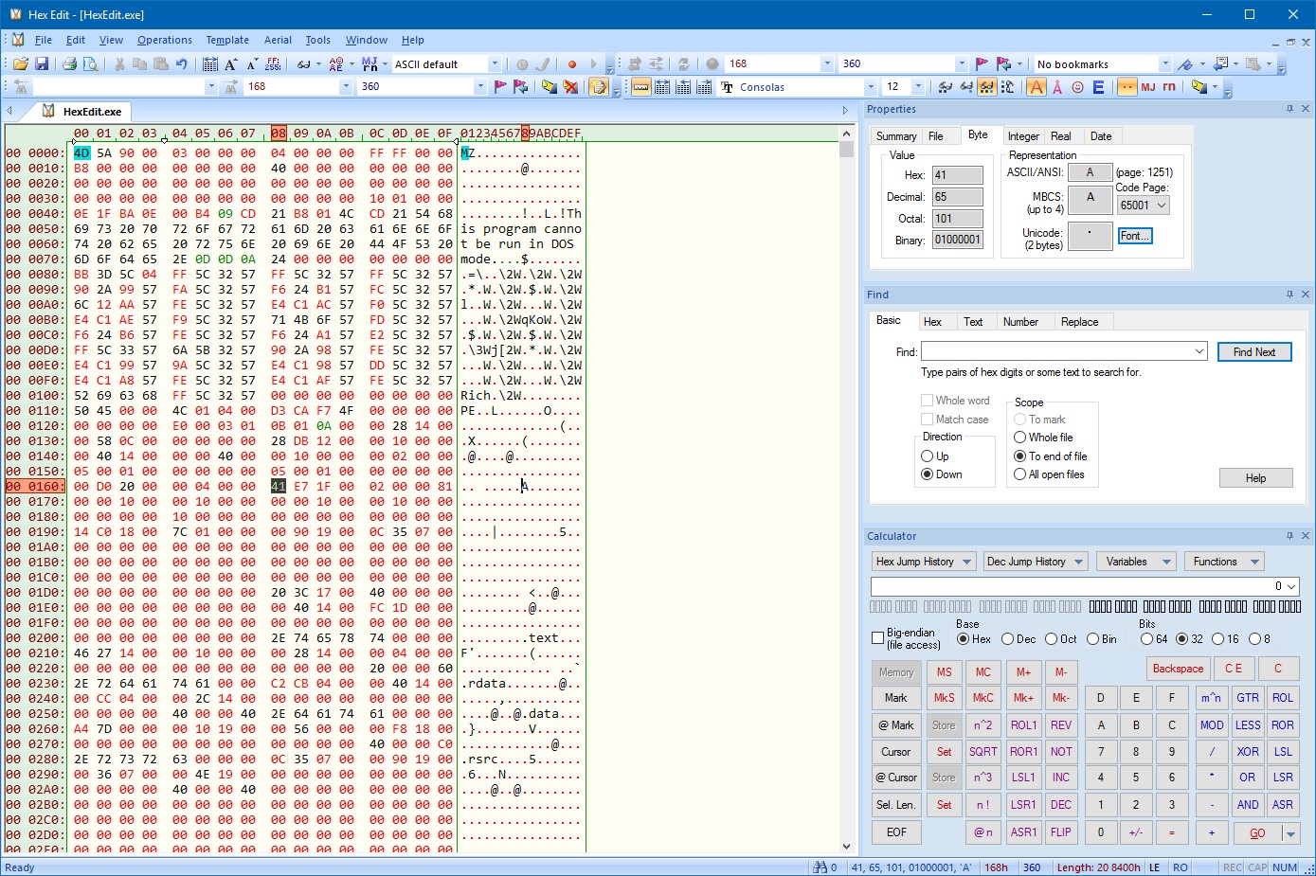Choose the 'Whole file' scope option
Viewport: 1316px width, 876px height.
[x=1020, y=438]
